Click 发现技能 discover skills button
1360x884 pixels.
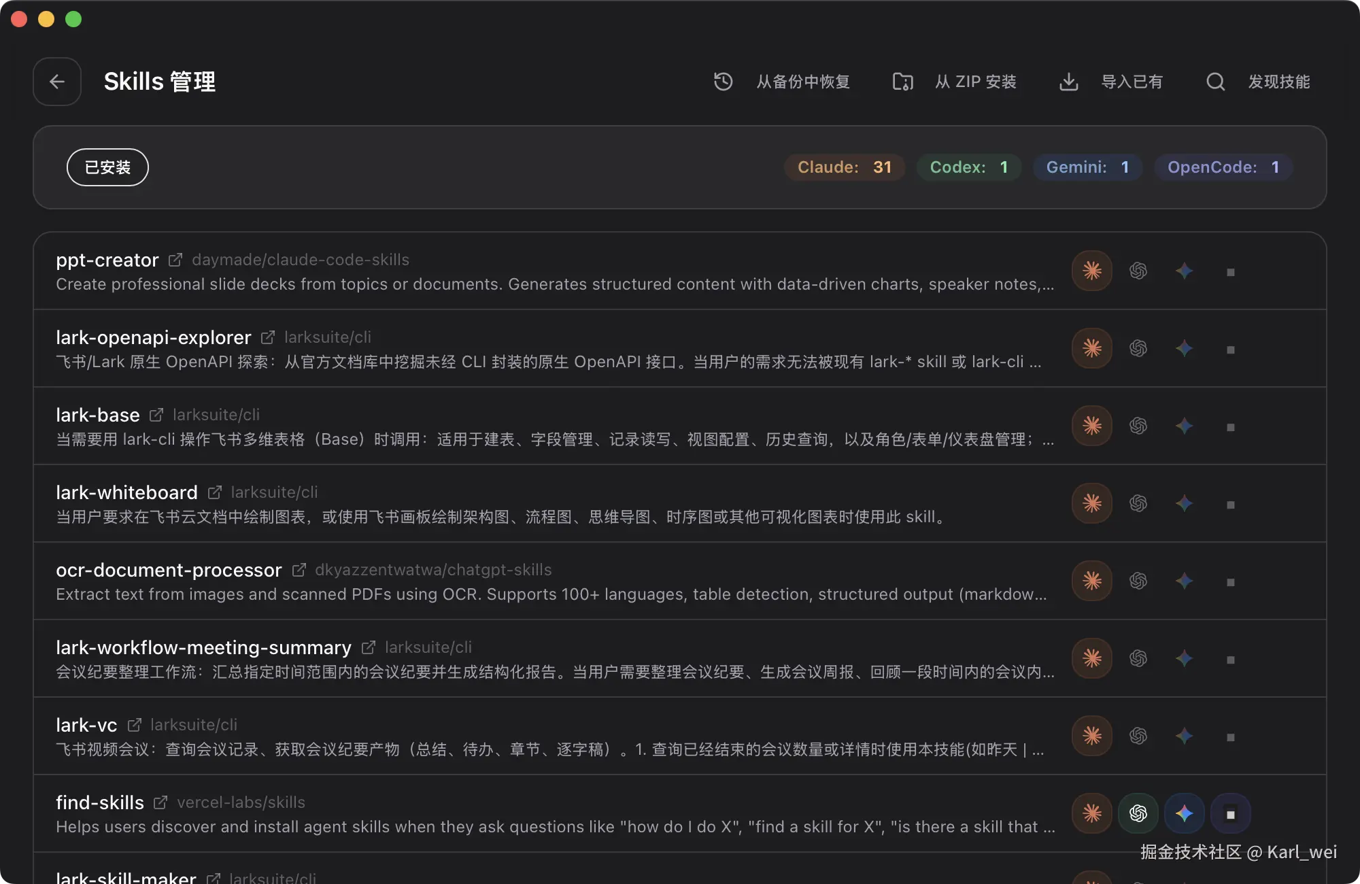tap(1278, 82)
